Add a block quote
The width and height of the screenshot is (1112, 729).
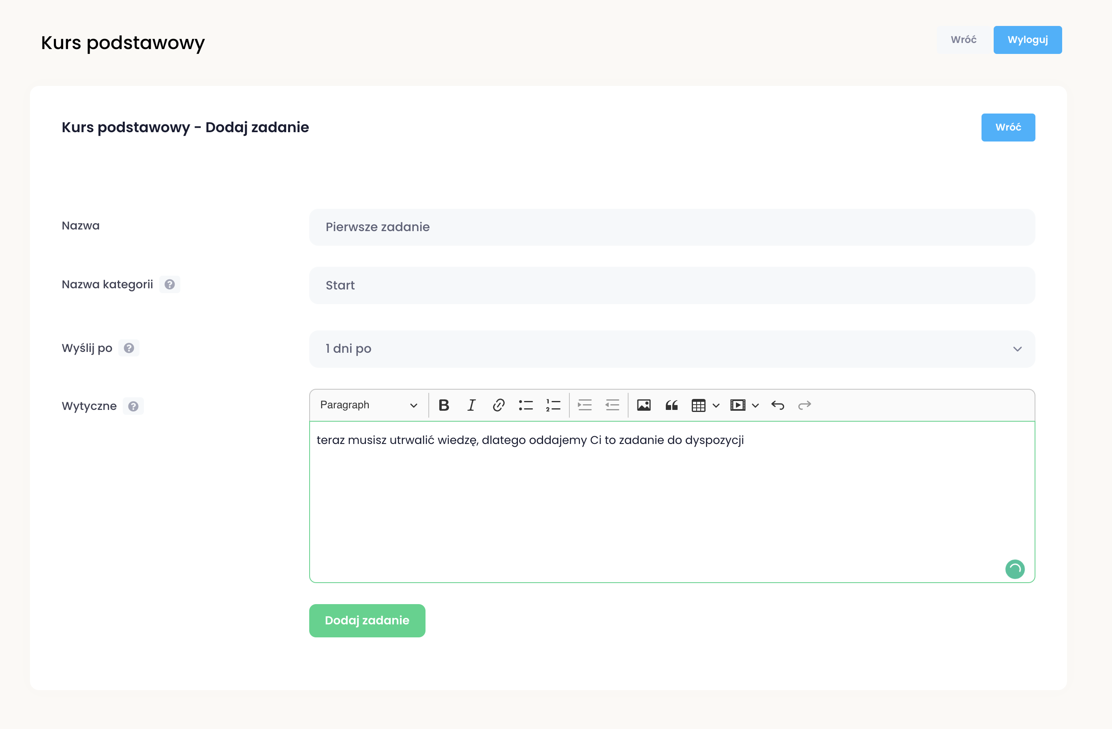pyautogui.click(x=671, y=405)
